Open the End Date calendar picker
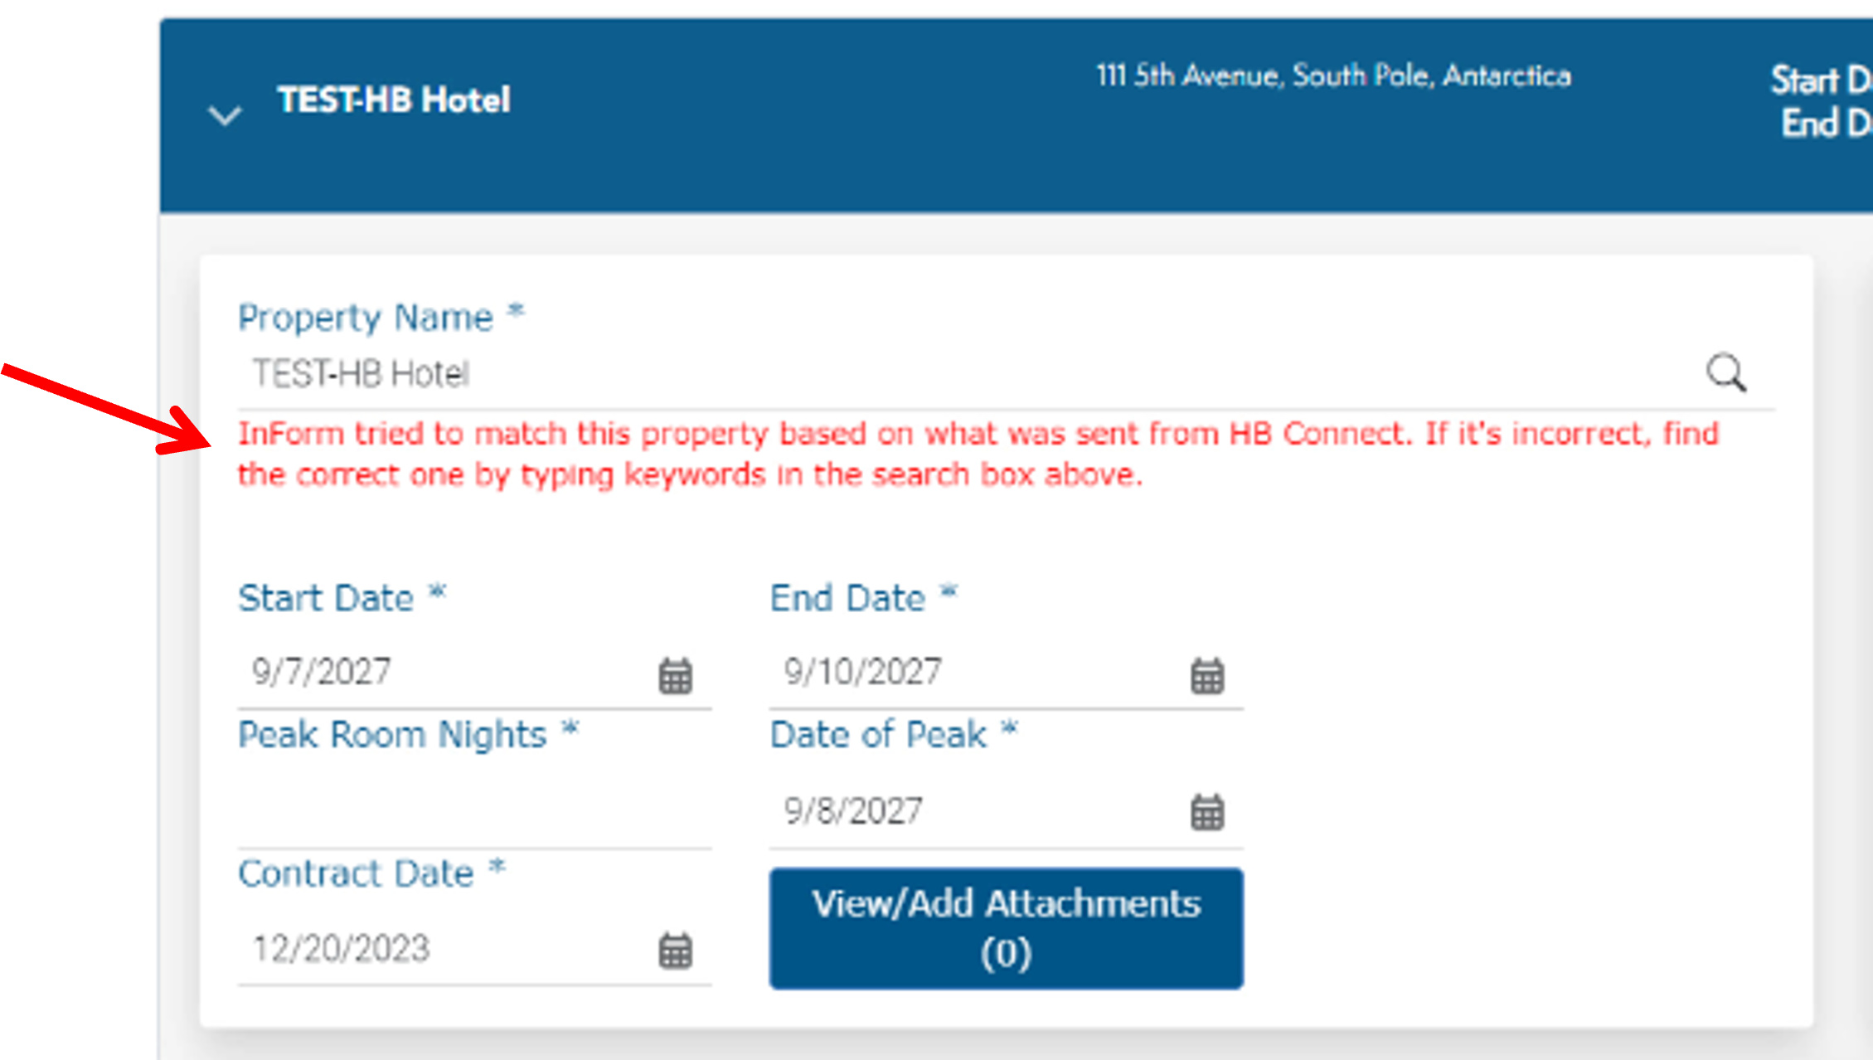The width and height of the screenshot is (1873, 1060). coord(1208,675)
